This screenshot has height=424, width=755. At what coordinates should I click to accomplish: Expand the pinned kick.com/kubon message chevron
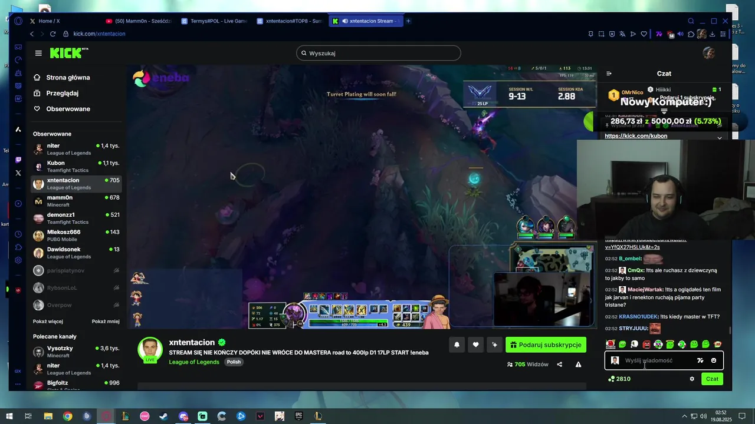719,137
